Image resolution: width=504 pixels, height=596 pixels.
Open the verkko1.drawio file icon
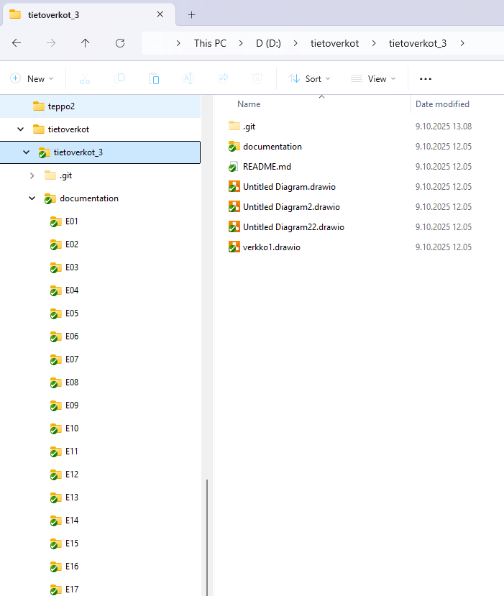click(x=234, y=247)
